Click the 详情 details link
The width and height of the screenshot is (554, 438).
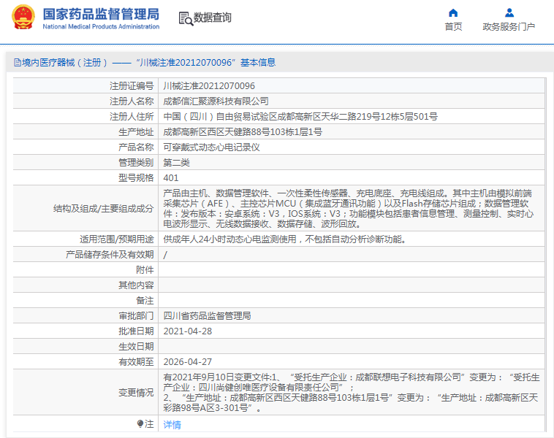point(172,425)
